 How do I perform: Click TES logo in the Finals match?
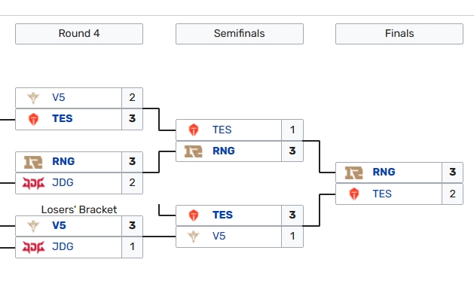click(x=354, y=194)
